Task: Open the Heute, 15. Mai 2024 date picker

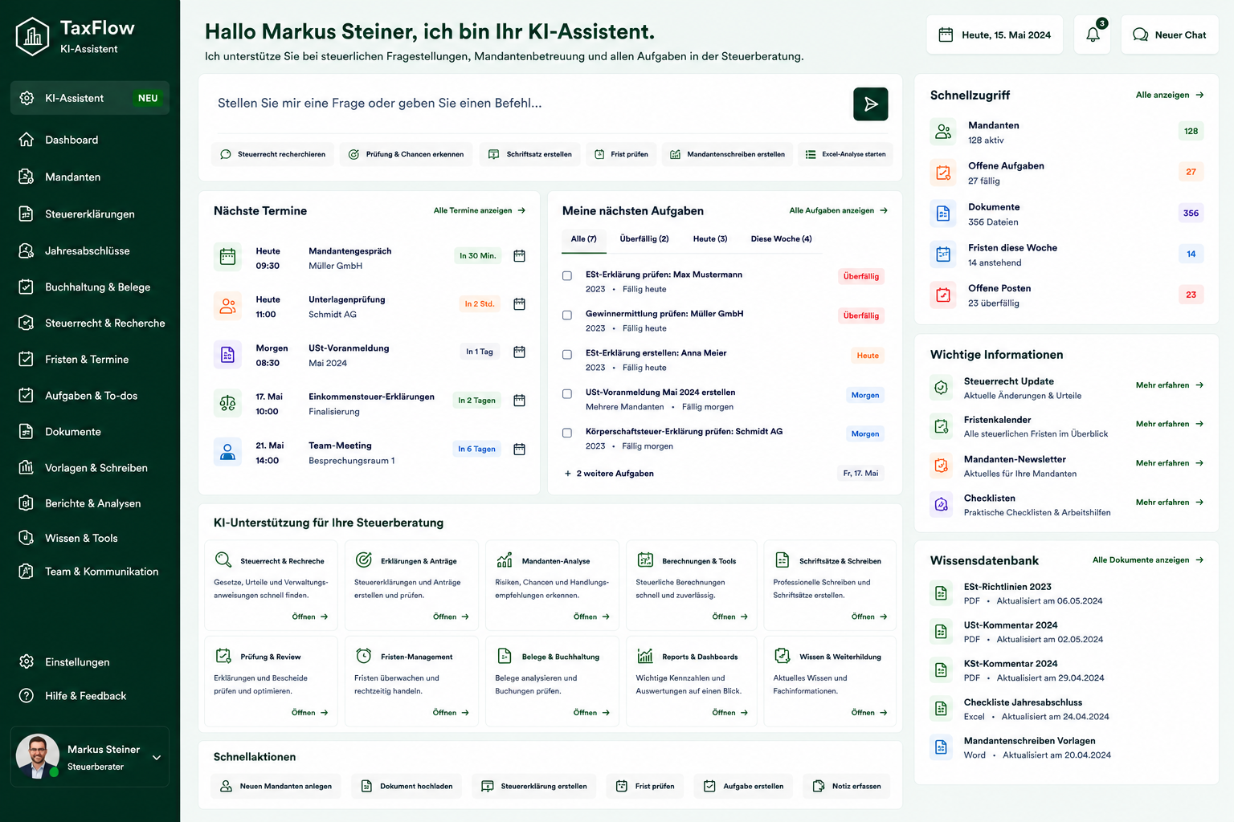Action: [x=995, y=35]
